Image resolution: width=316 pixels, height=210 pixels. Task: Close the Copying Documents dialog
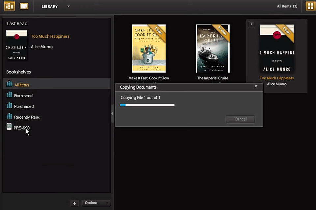[256, 86]
